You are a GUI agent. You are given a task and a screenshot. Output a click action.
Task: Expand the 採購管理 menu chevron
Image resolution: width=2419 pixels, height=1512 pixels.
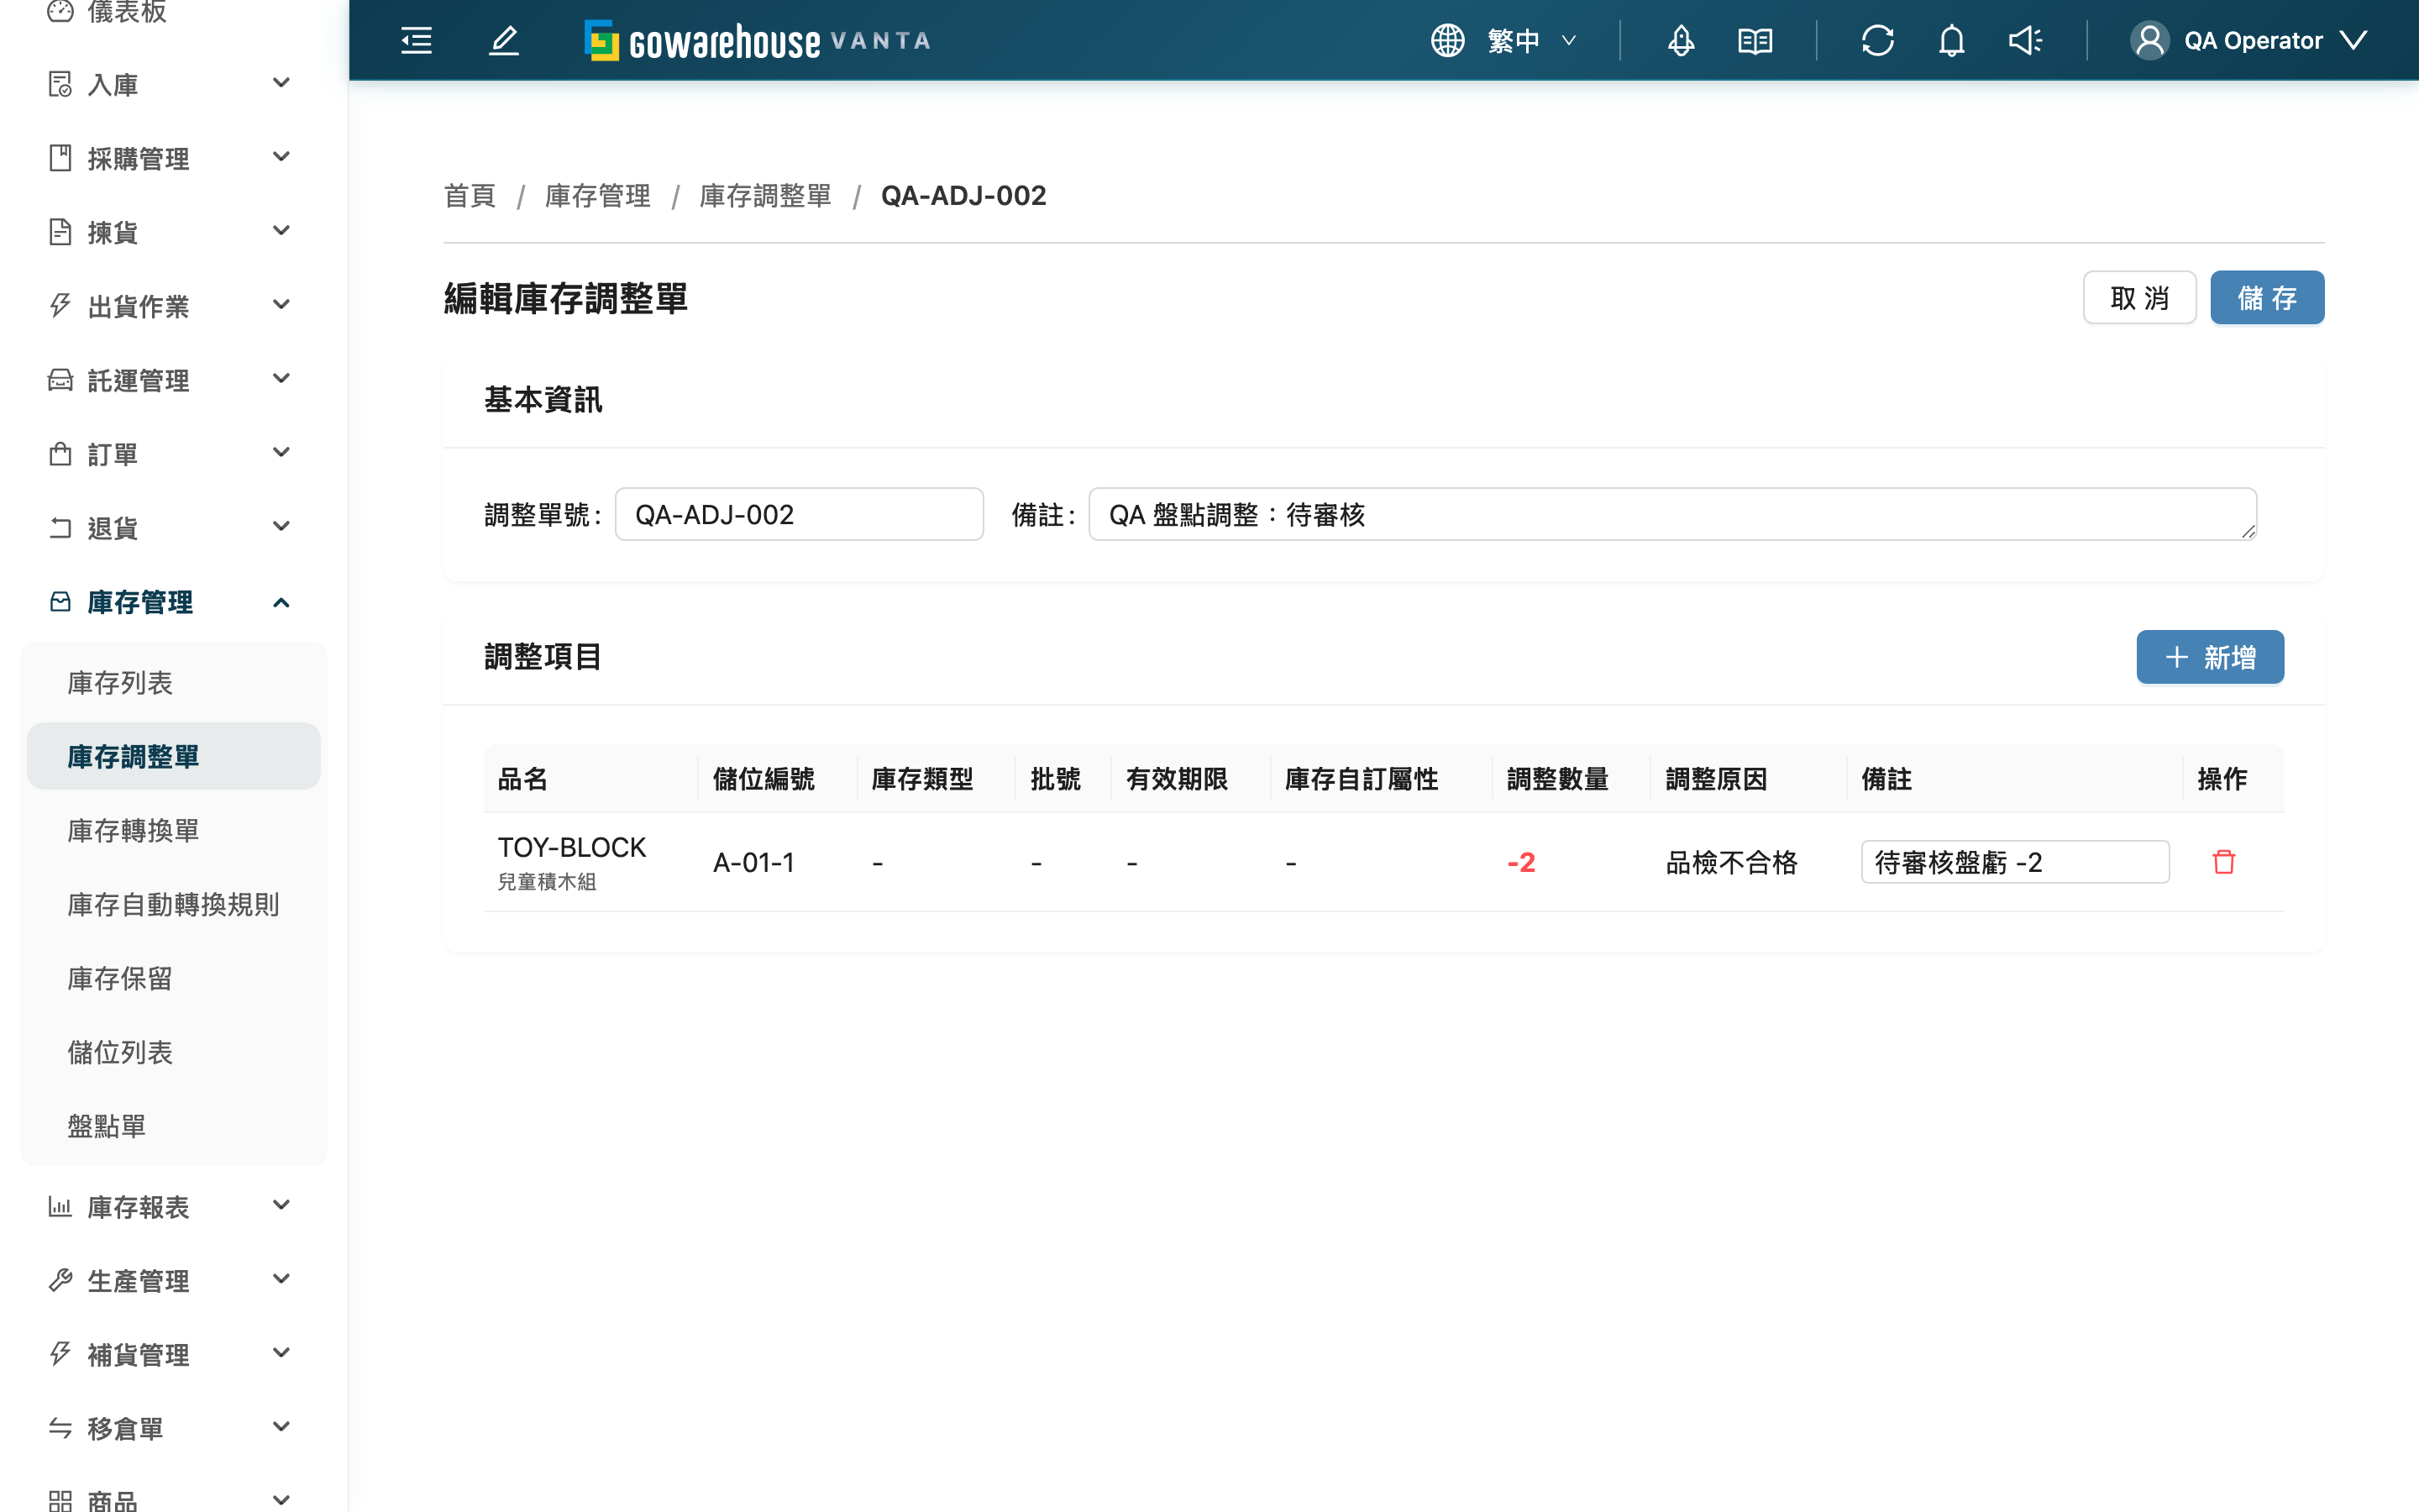(x=282, y=157)
